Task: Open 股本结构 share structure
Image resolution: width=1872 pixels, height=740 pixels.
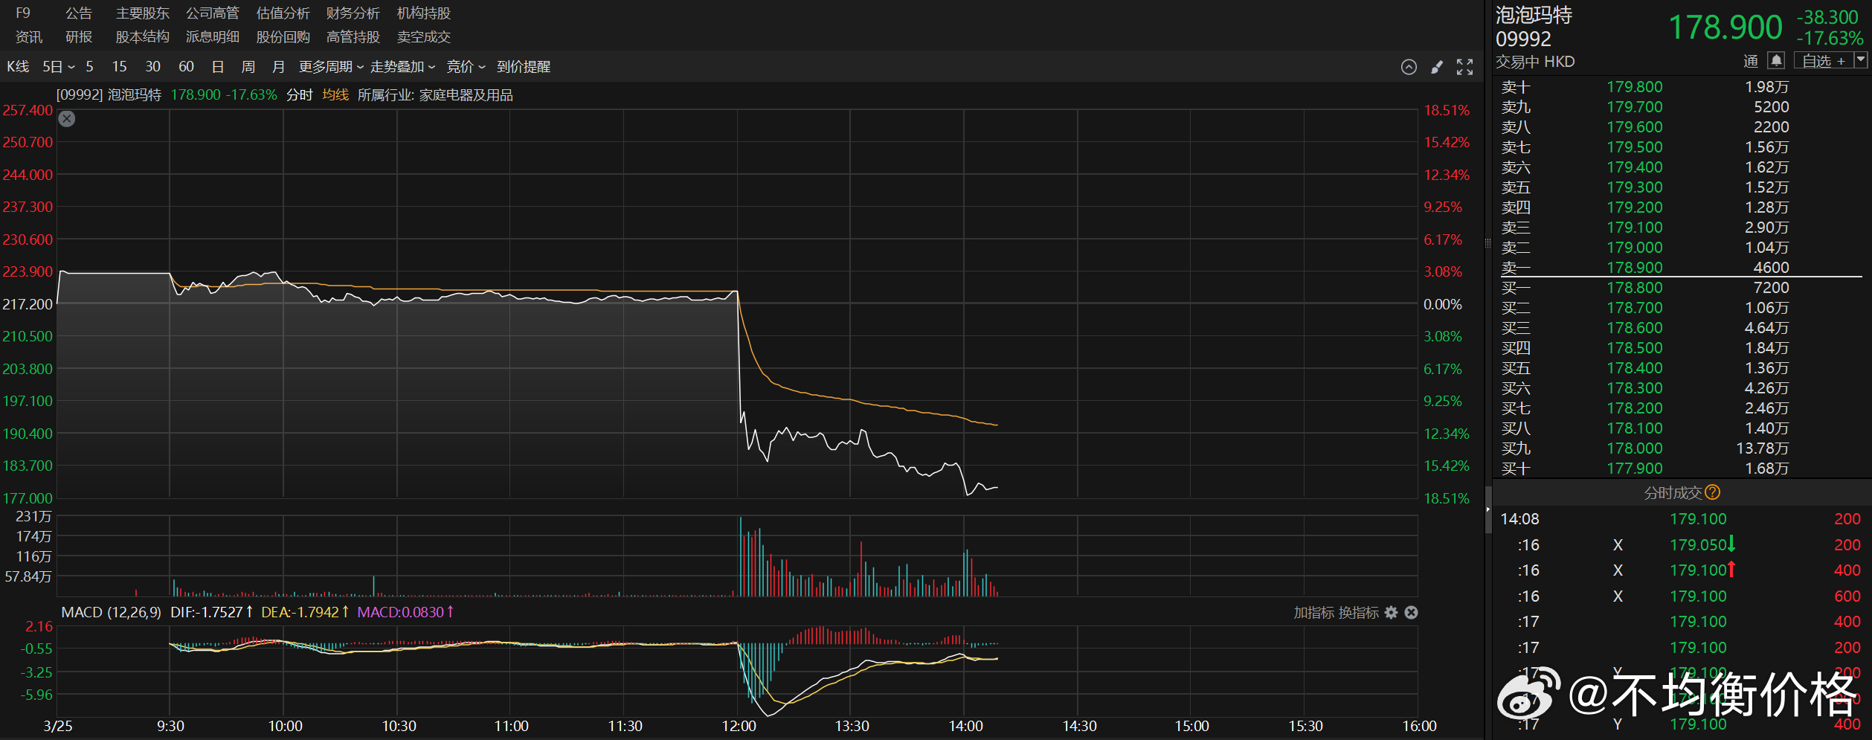Action: [x=143, y=37]
